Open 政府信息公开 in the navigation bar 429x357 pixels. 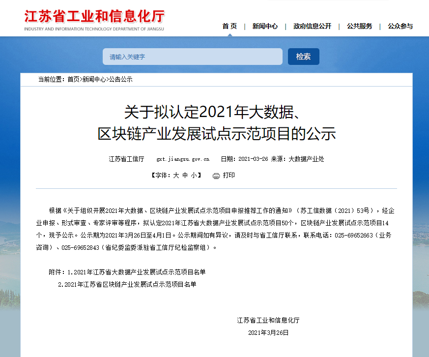tap(312, 26)
